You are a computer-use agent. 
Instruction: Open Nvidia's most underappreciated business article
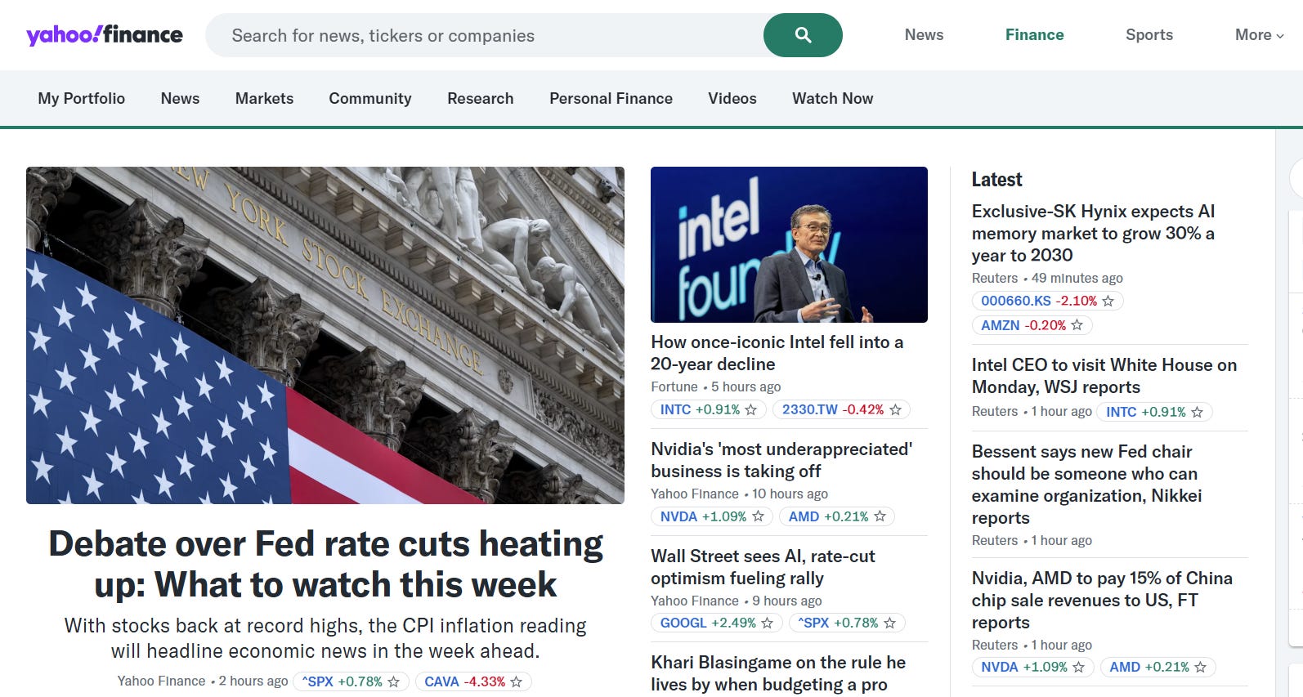coord(781,460)
